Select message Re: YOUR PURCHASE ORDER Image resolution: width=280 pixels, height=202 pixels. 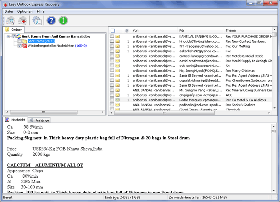tap(249, 36)
